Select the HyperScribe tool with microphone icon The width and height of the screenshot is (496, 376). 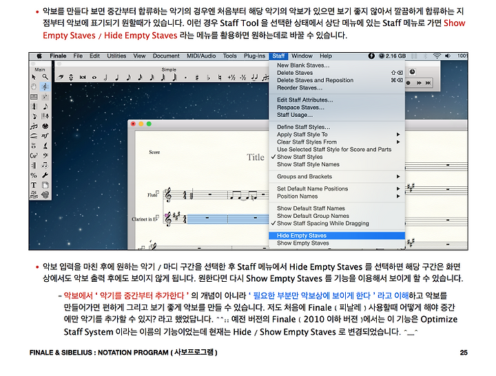[x=45, y=116]
